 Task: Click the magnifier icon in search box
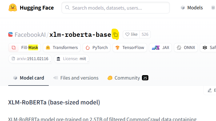(67, 8)
